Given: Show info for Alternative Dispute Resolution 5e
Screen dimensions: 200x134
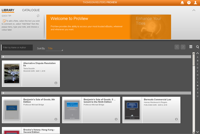Looking at the screenshot, I should (56, 83).
